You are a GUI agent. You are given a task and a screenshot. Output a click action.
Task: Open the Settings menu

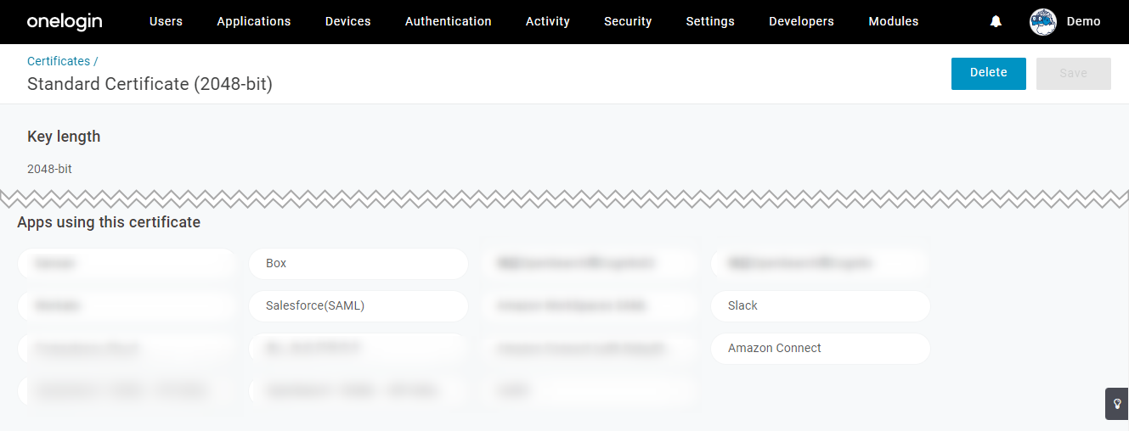click(x=710, y=21)
